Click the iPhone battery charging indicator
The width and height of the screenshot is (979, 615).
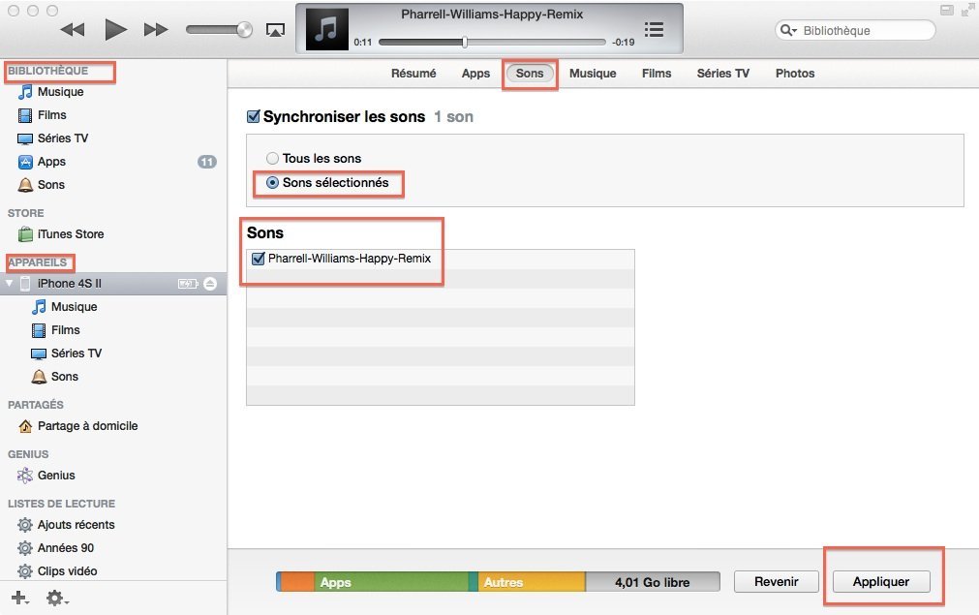pyautogui.click(x=188, y=284)
